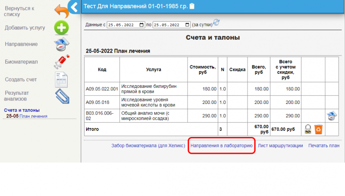Viewport: 345px width, 196px height.
Task: Open the end date picker field
Action: tap(172, 25)
